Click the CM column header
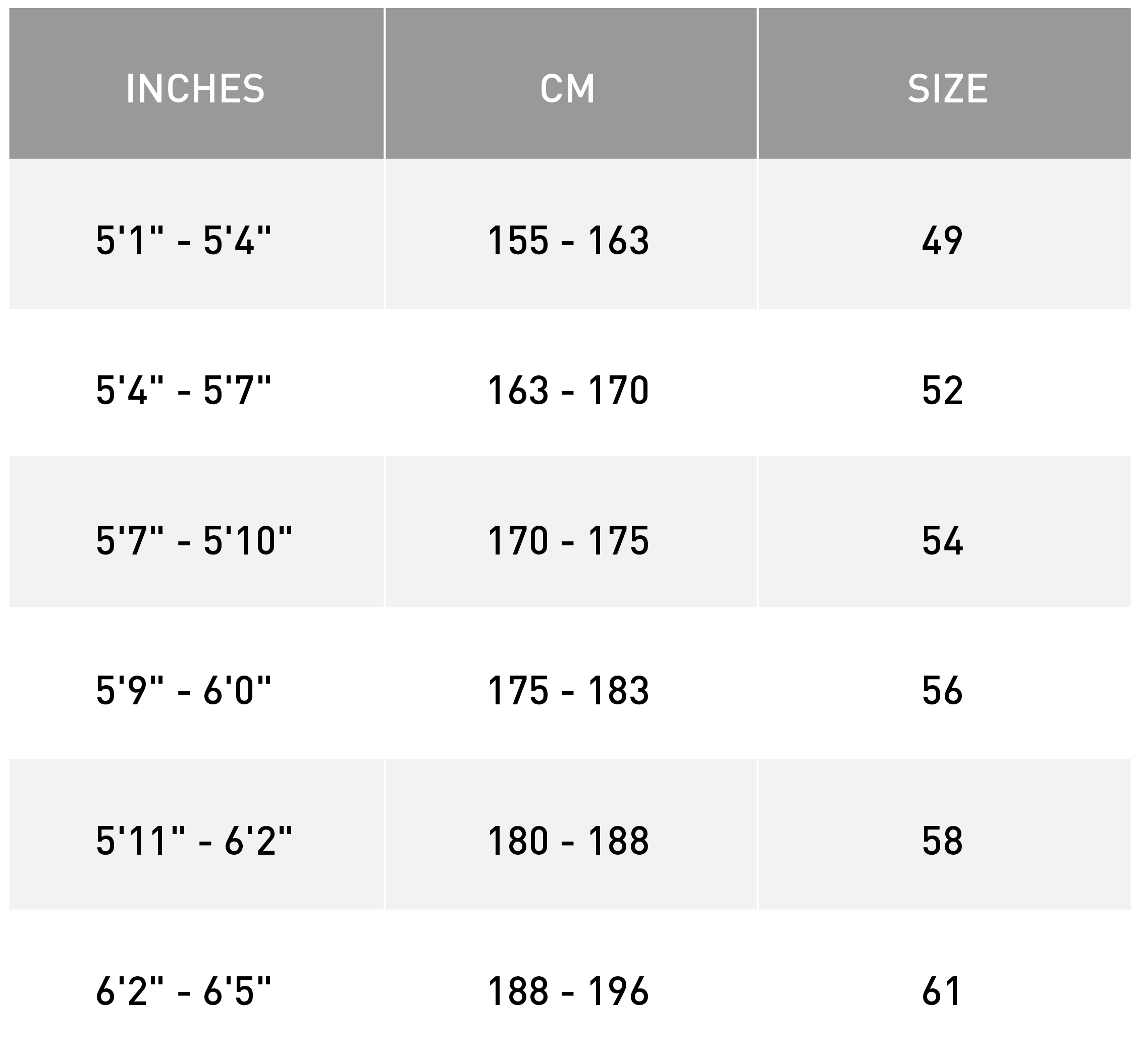1137x1054 pixels. 571,83
